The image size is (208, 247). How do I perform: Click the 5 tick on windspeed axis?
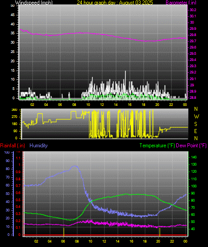pos(13,89)
